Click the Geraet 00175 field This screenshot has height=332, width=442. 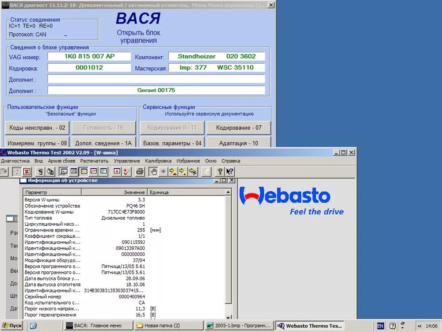click(x=156, y=90)
